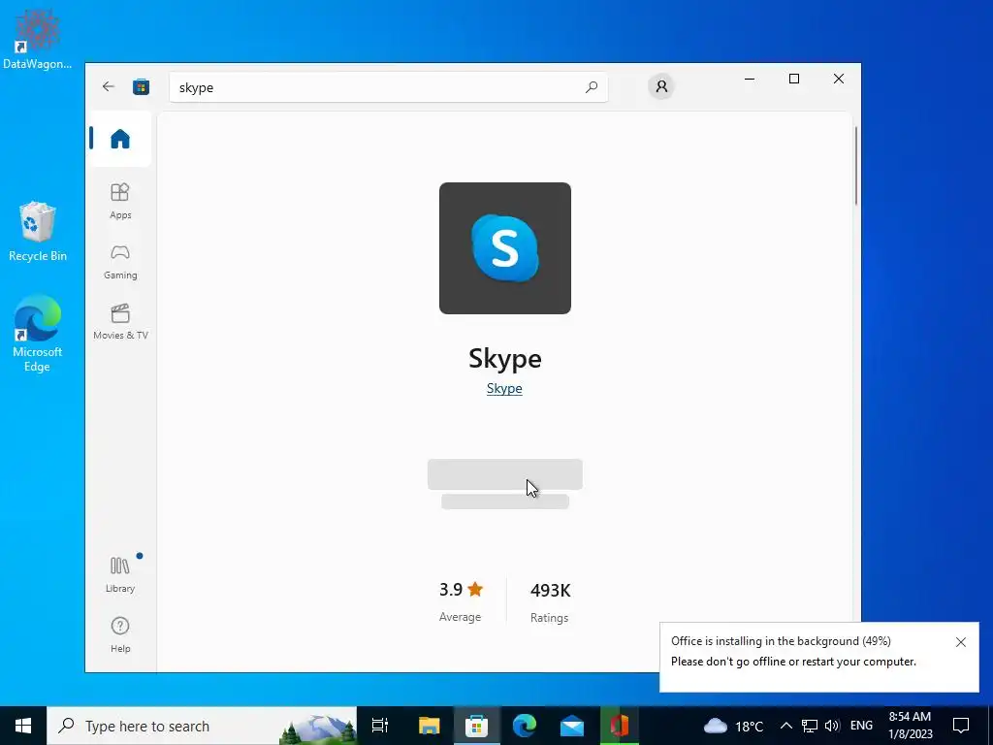Click the Office icon on the taskbar
Viewport: 993px width, 745px height.
tap(620, 726)
